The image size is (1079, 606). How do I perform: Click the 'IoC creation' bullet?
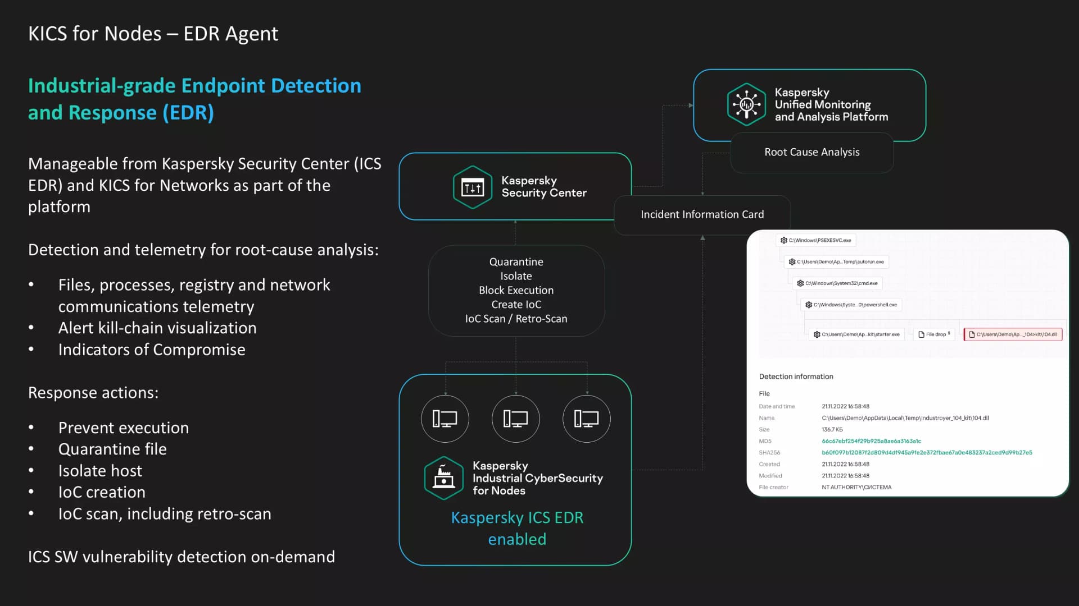coord(102,492)
